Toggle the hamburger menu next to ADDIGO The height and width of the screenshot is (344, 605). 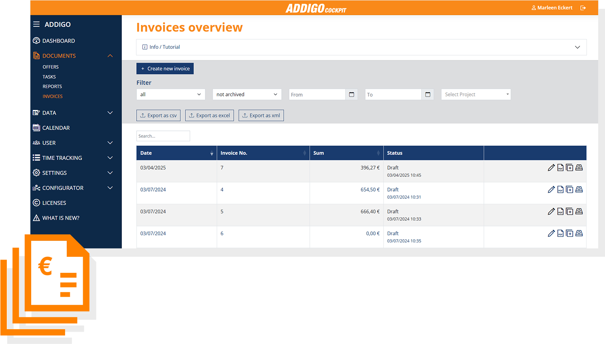pyautogui.click(x=36, y=24)
